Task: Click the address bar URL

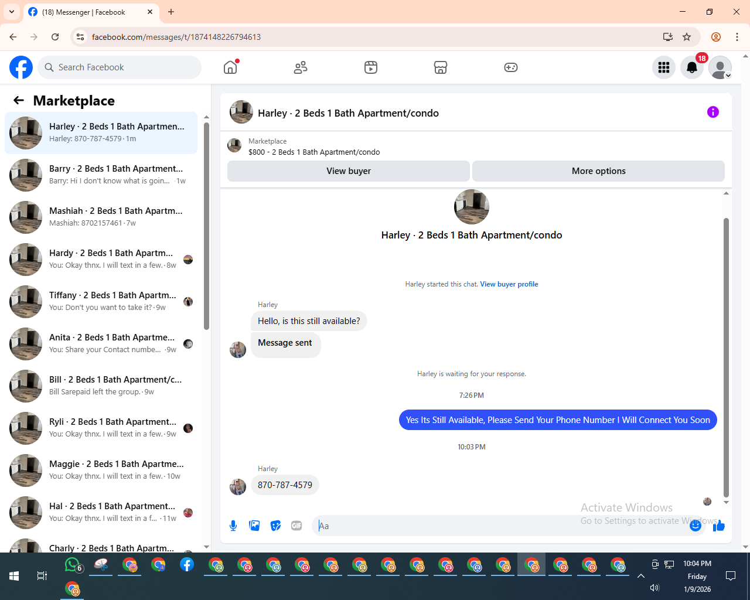Action: (x=176, y=37)
